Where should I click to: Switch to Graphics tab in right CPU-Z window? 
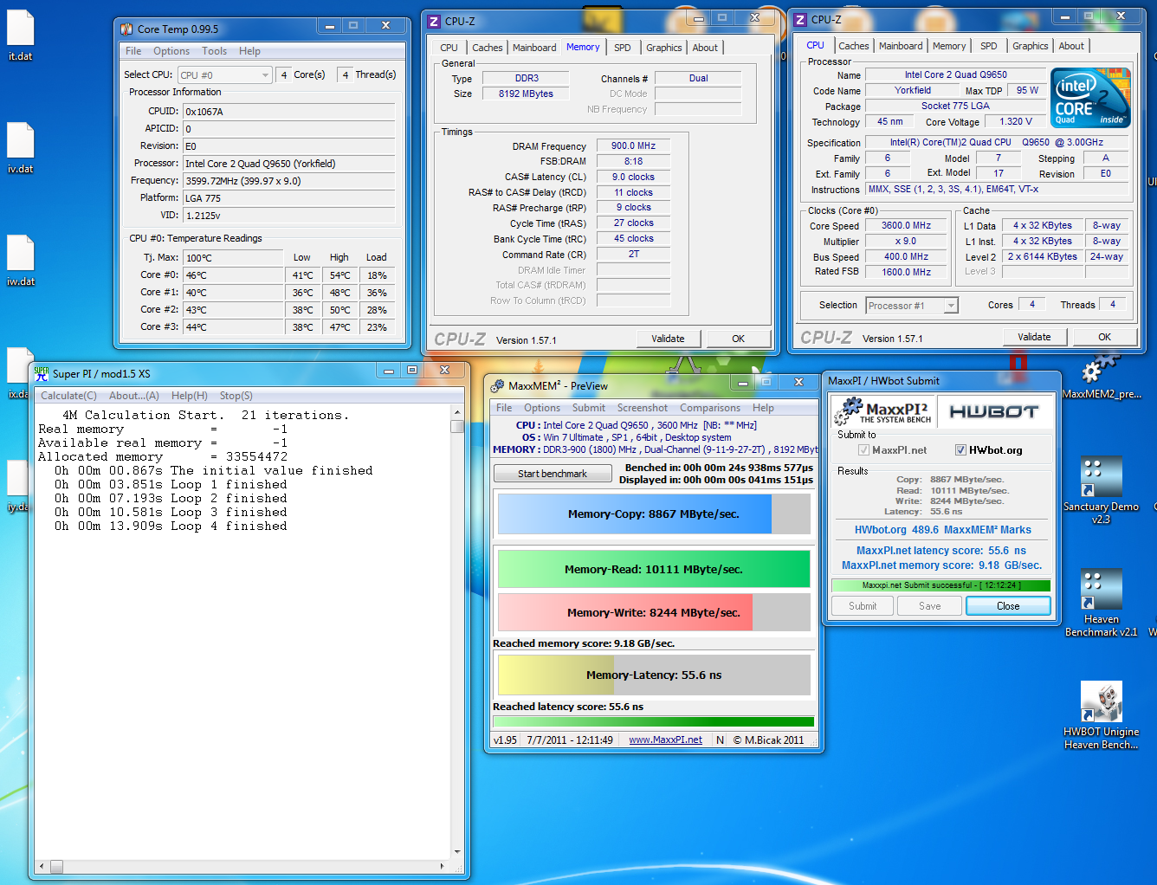(1030, 46)
